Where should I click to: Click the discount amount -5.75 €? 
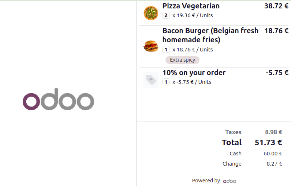click(277, 73)
